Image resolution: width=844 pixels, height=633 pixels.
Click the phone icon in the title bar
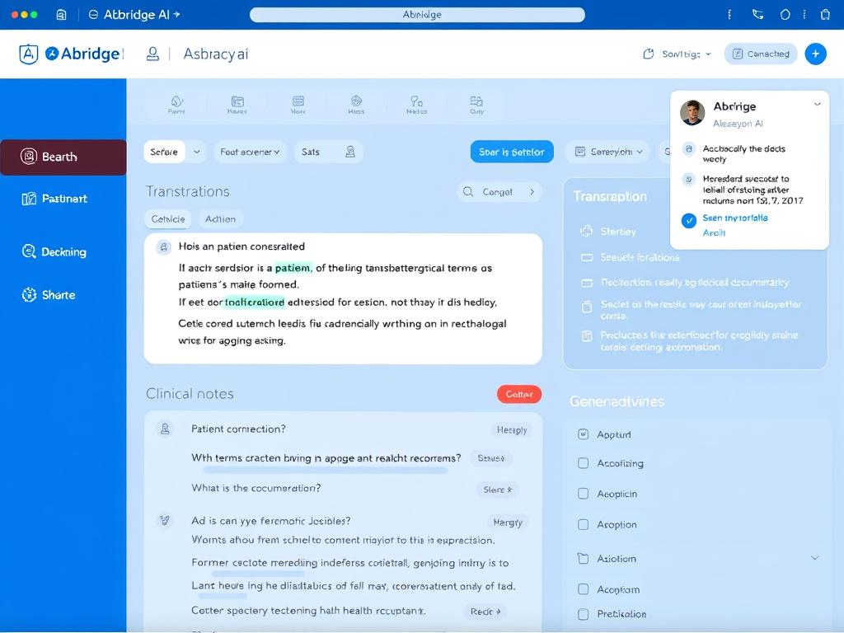pyautogui.click(x=758, y=15)
